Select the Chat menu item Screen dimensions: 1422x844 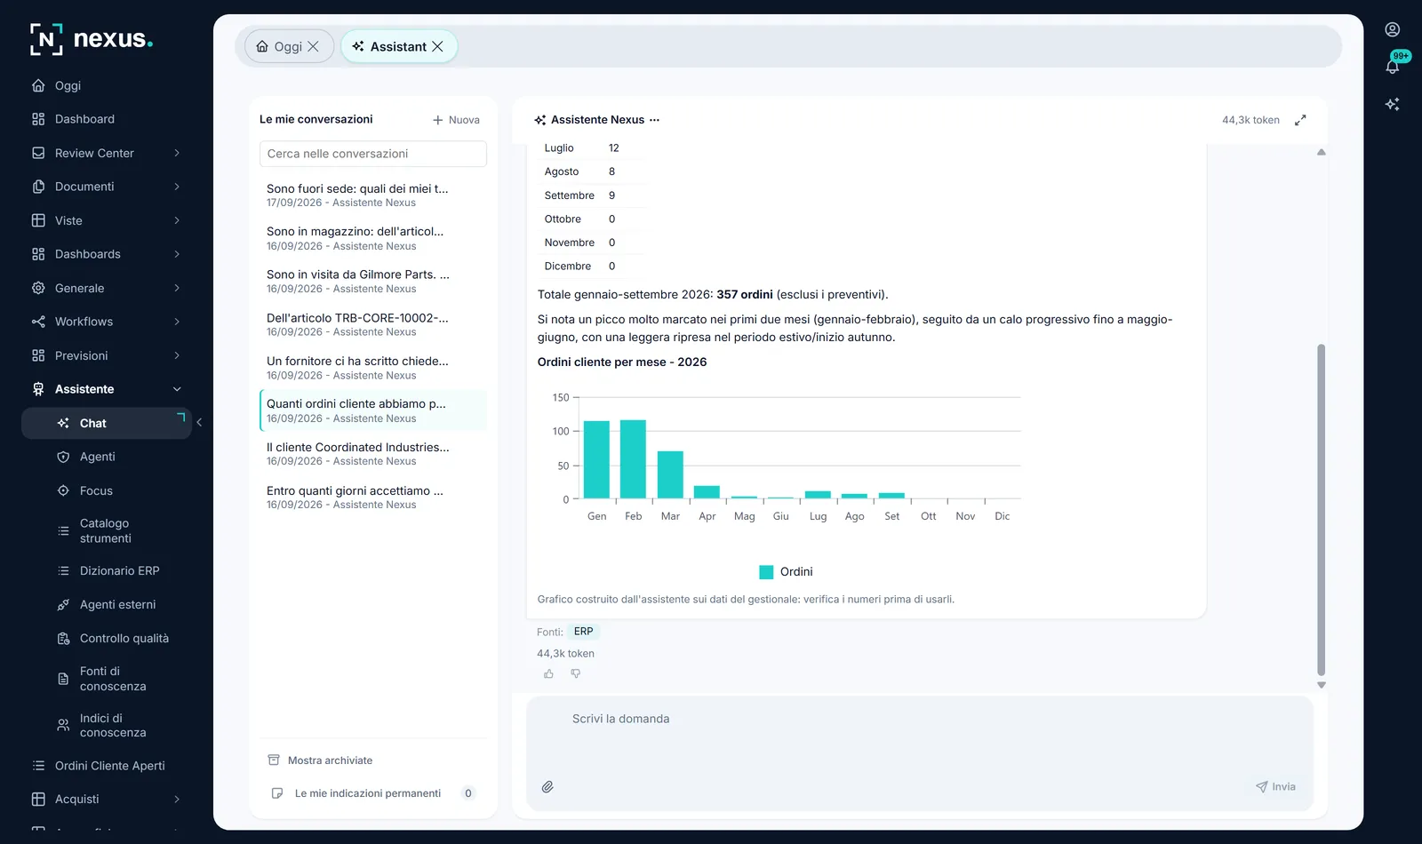107,423
